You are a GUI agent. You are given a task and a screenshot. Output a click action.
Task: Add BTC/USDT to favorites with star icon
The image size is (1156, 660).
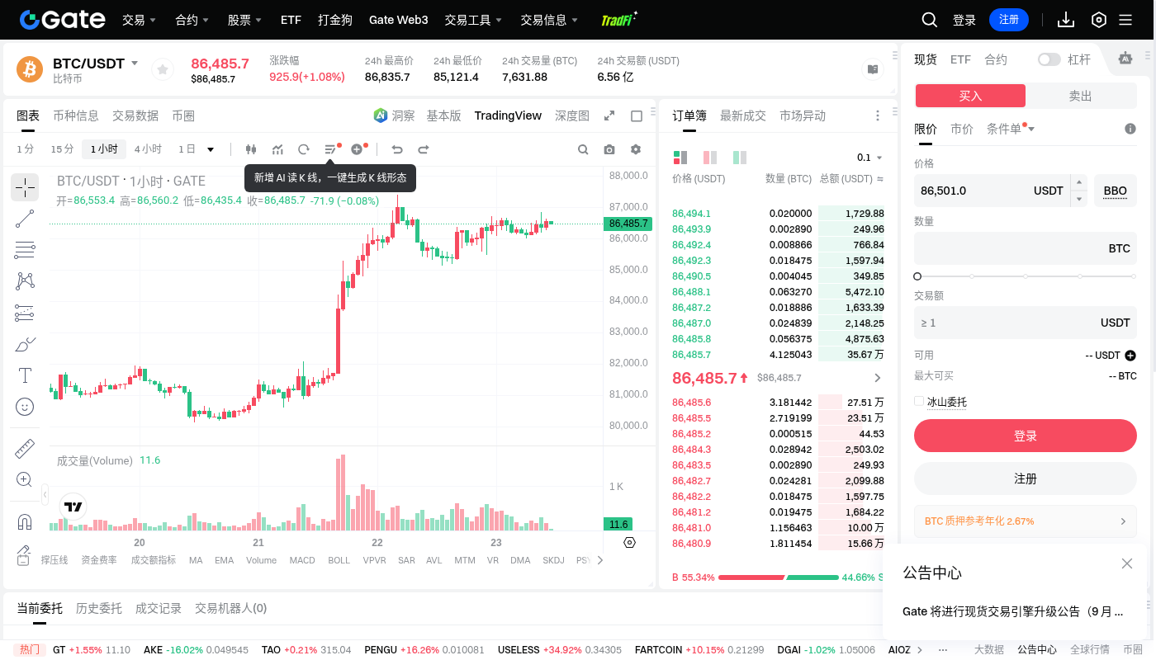(x=163, y=70)
